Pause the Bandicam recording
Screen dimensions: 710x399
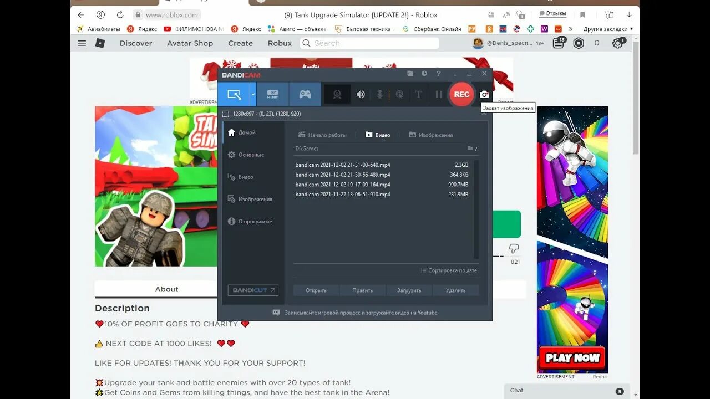click(x=439, y=94)
